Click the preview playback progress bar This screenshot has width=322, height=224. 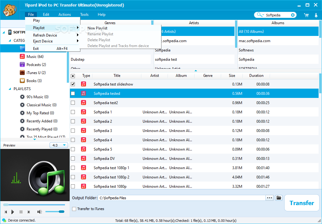[x=34, y=205]
